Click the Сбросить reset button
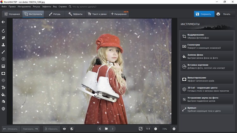The width and height of the screenshot is (237, 133). tap(51, 129)
